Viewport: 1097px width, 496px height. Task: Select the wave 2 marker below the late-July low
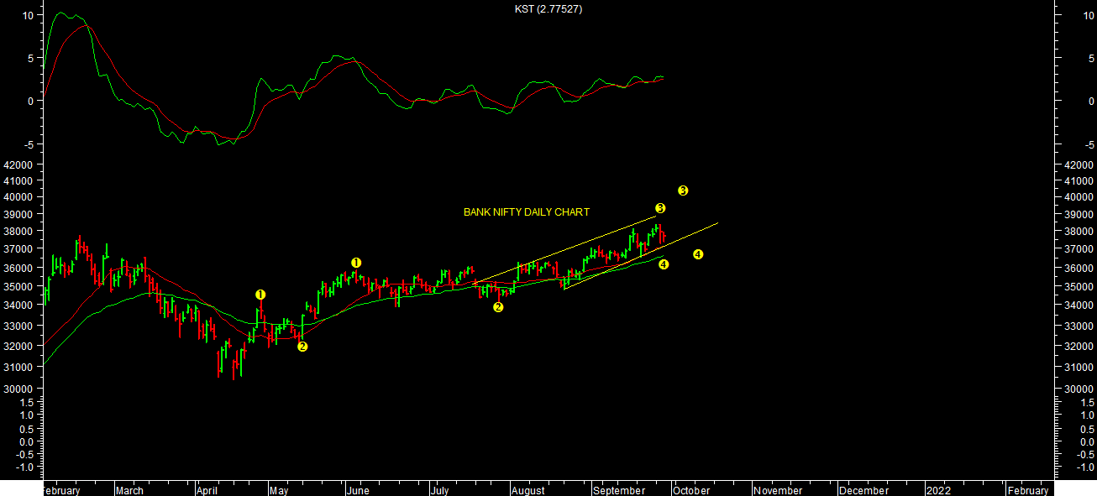(x=498, y=307)
